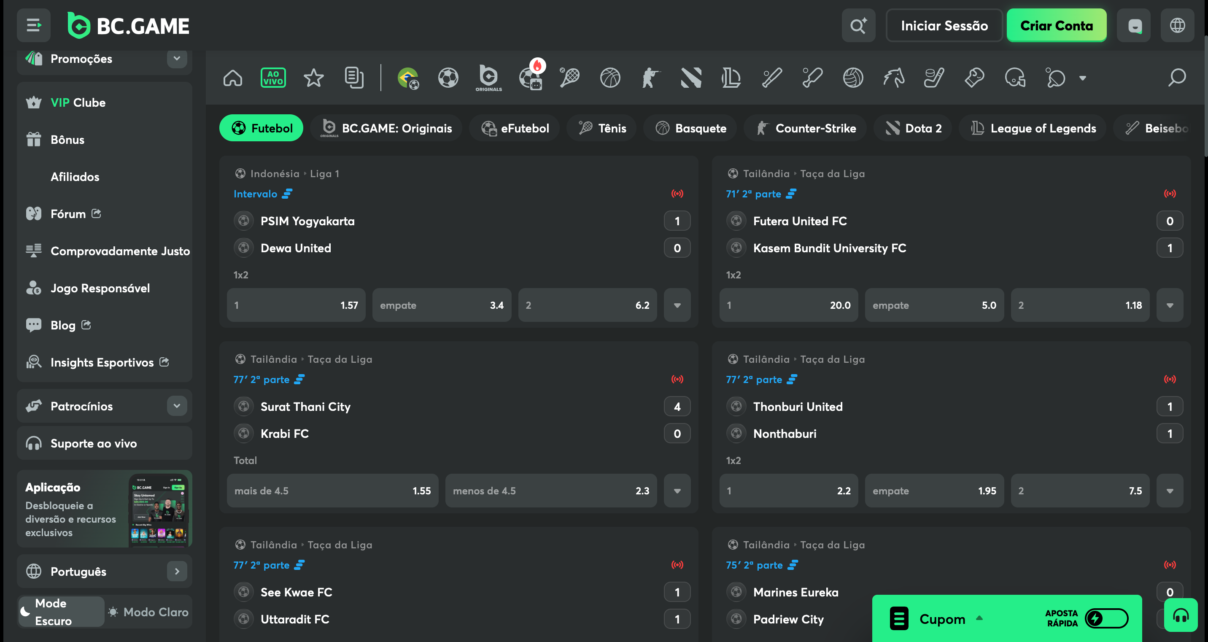Expand more markets for Thonburi United match
Image resolution: width=1208 pixels, height=642 pixels.
coord(1170,491)
